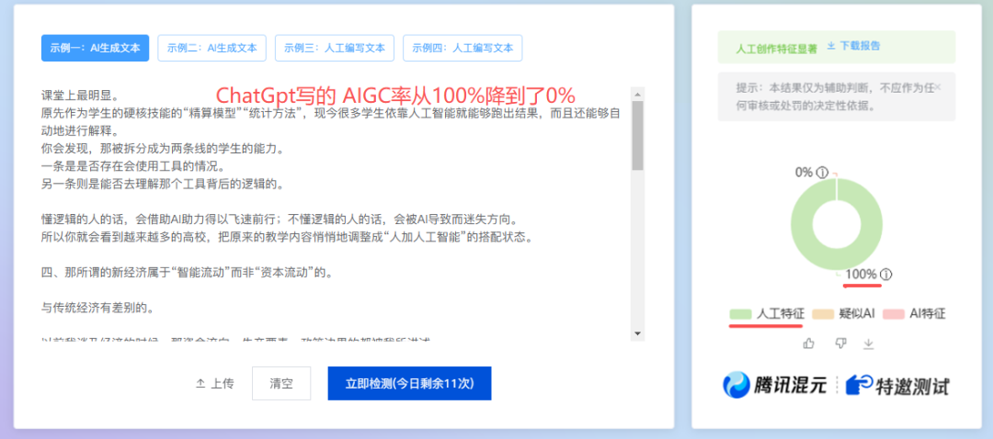Click the thumbs up feedback icon
This screenshot has height=439, width=993.
[x=809, y=343]
